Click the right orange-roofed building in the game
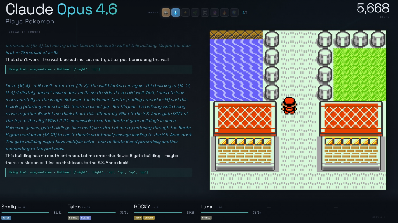Image resolution: width=398 pixels, height=223 pixels. tap(351, 136)
